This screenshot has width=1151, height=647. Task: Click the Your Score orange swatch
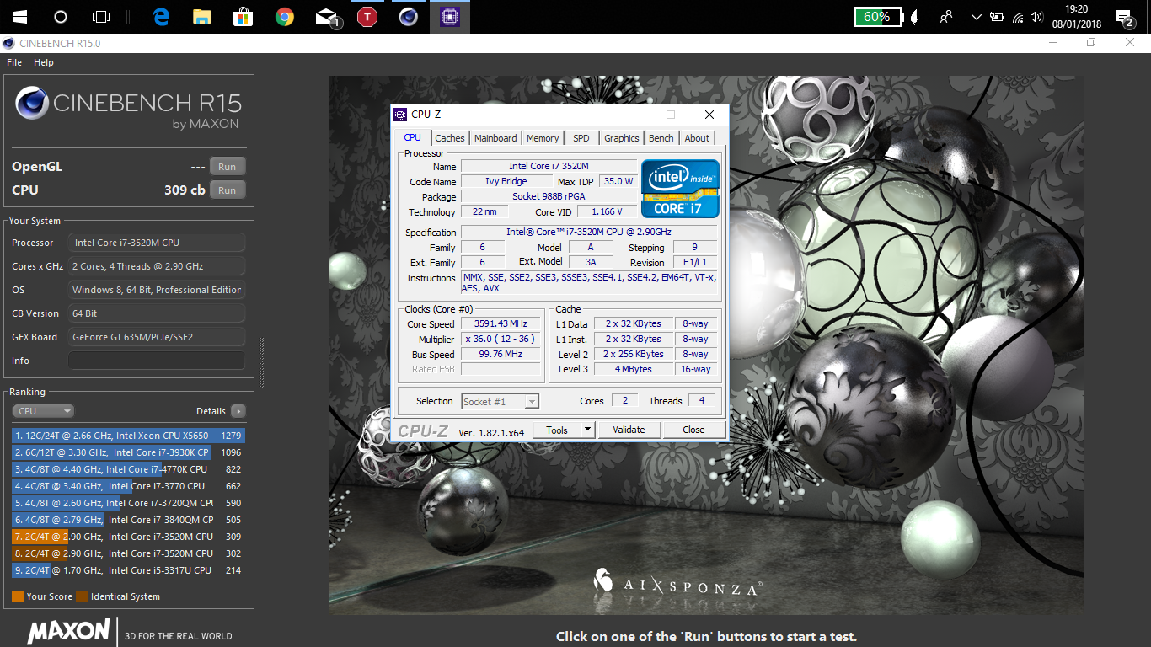(18, 596)
